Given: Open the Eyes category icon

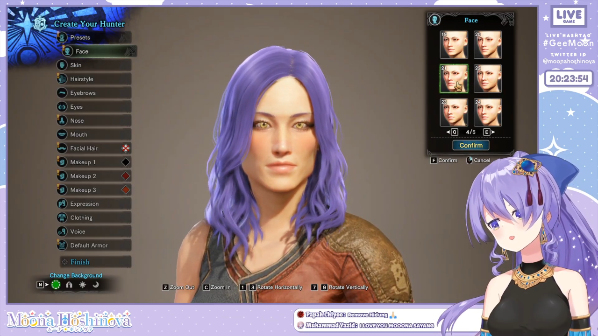Looking at the screenshot, I should click(x=62, y=107).
